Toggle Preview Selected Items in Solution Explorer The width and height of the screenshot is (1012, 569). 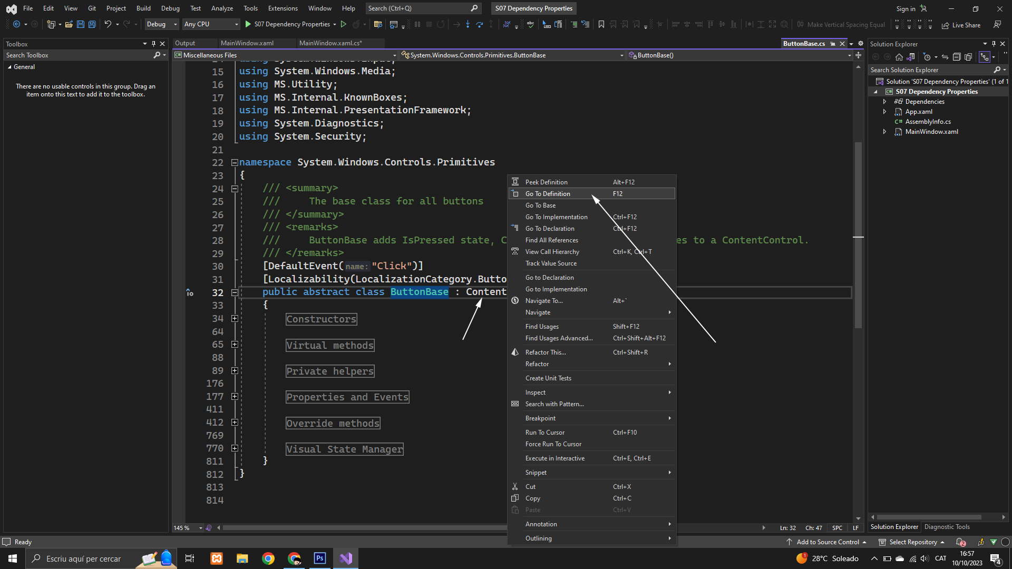tap(984, 57)
